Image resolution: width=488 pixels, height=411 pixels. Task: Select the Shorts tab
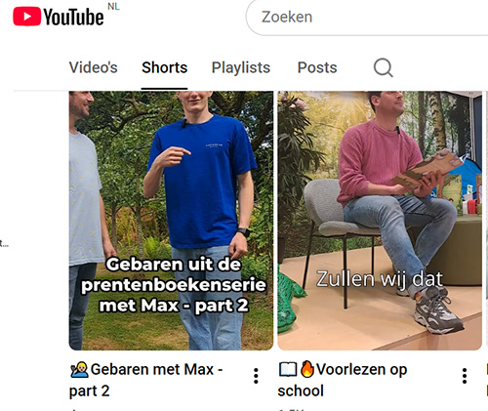pos(165,67)
